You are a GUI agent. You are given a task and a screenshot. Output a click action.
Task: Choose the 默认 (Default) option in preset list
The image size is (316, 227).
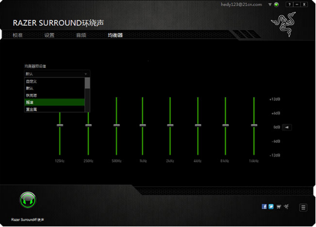pos(54,88)
